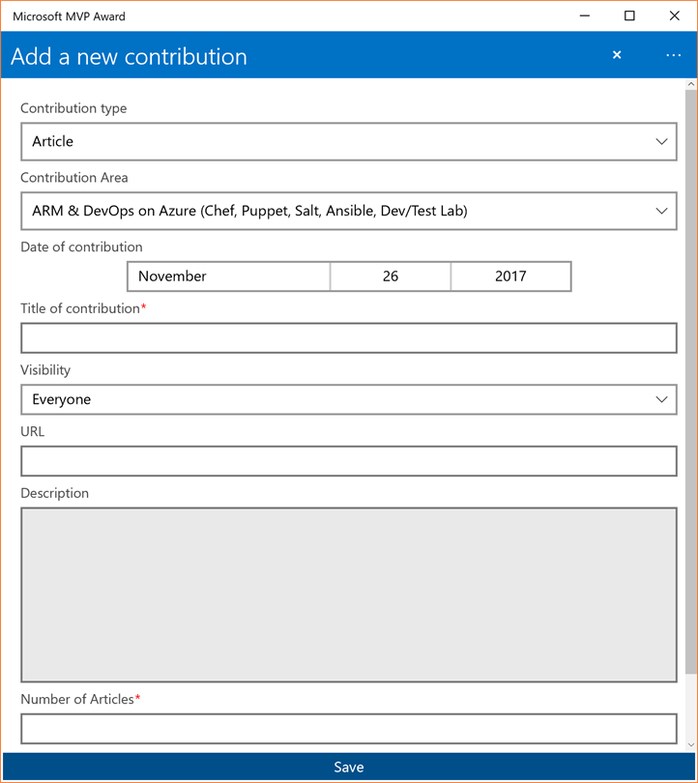This screenshot has width=698, height=783.
Task: Select the November month picker
Action: pos(229,276)
